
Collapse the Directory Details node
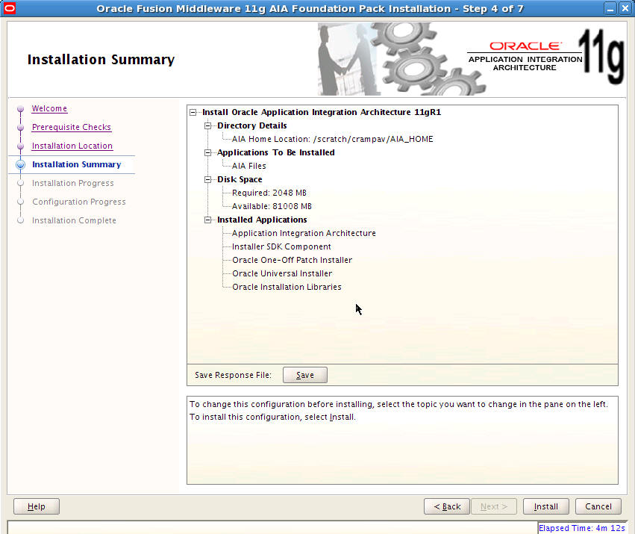click(x=207, y=125)
